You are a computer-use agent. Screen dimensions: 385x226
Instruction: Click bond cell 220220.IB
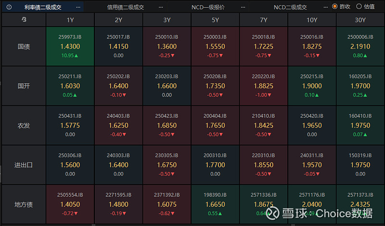tap(263, 86)
